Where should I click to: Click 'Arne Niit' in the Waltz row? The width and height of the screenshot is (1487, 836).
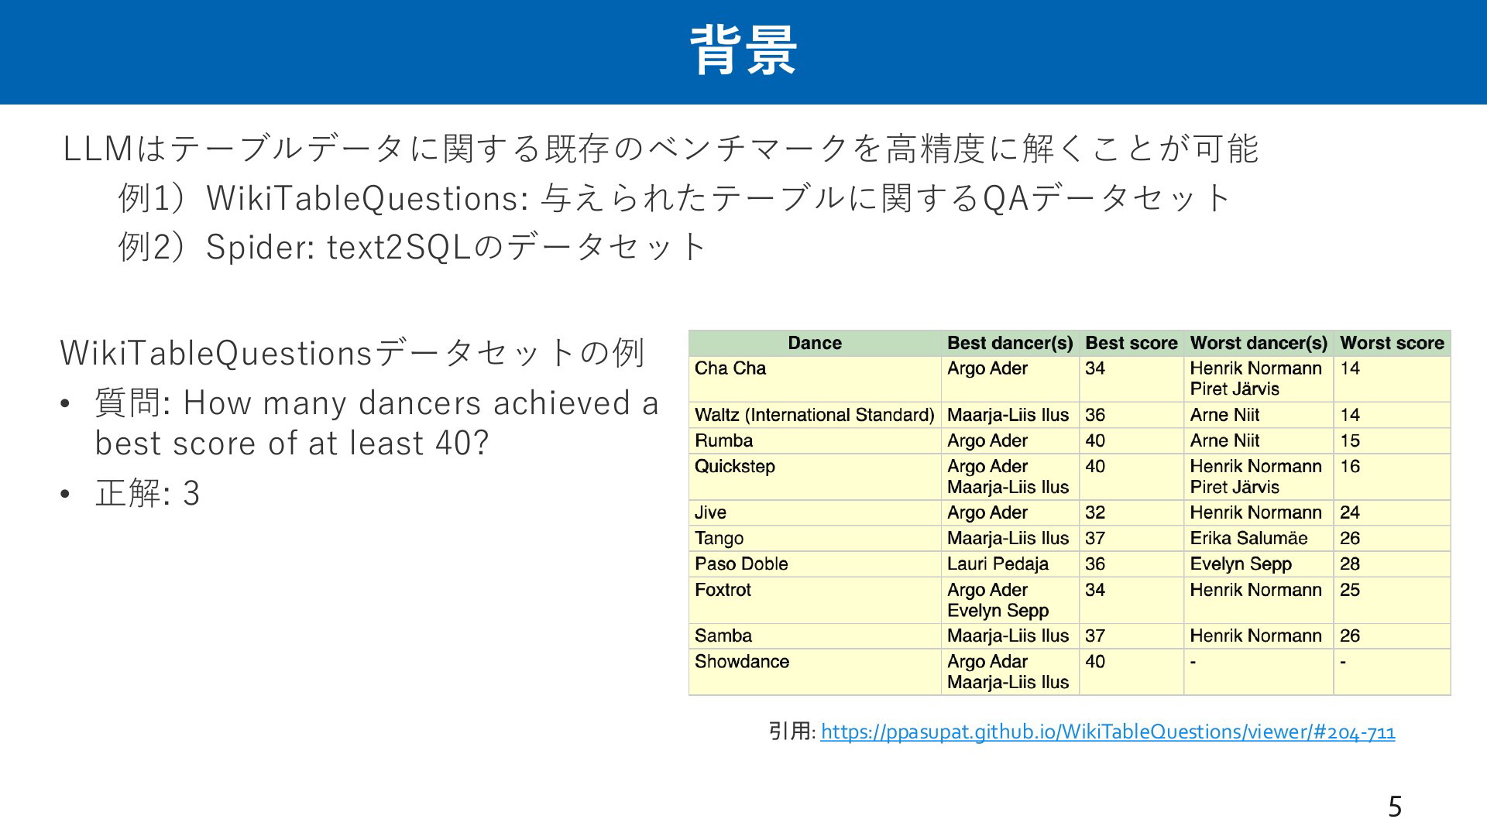(x=1224, y=415)
